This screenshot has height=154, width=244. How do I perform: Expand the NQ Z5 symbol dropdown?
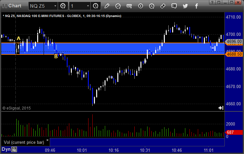coord(55,6)
